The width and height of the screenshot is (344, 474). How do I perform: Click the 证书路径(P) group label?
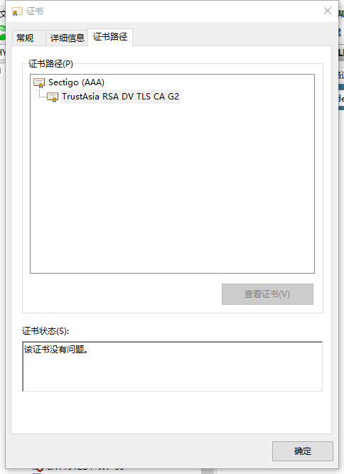50,64
